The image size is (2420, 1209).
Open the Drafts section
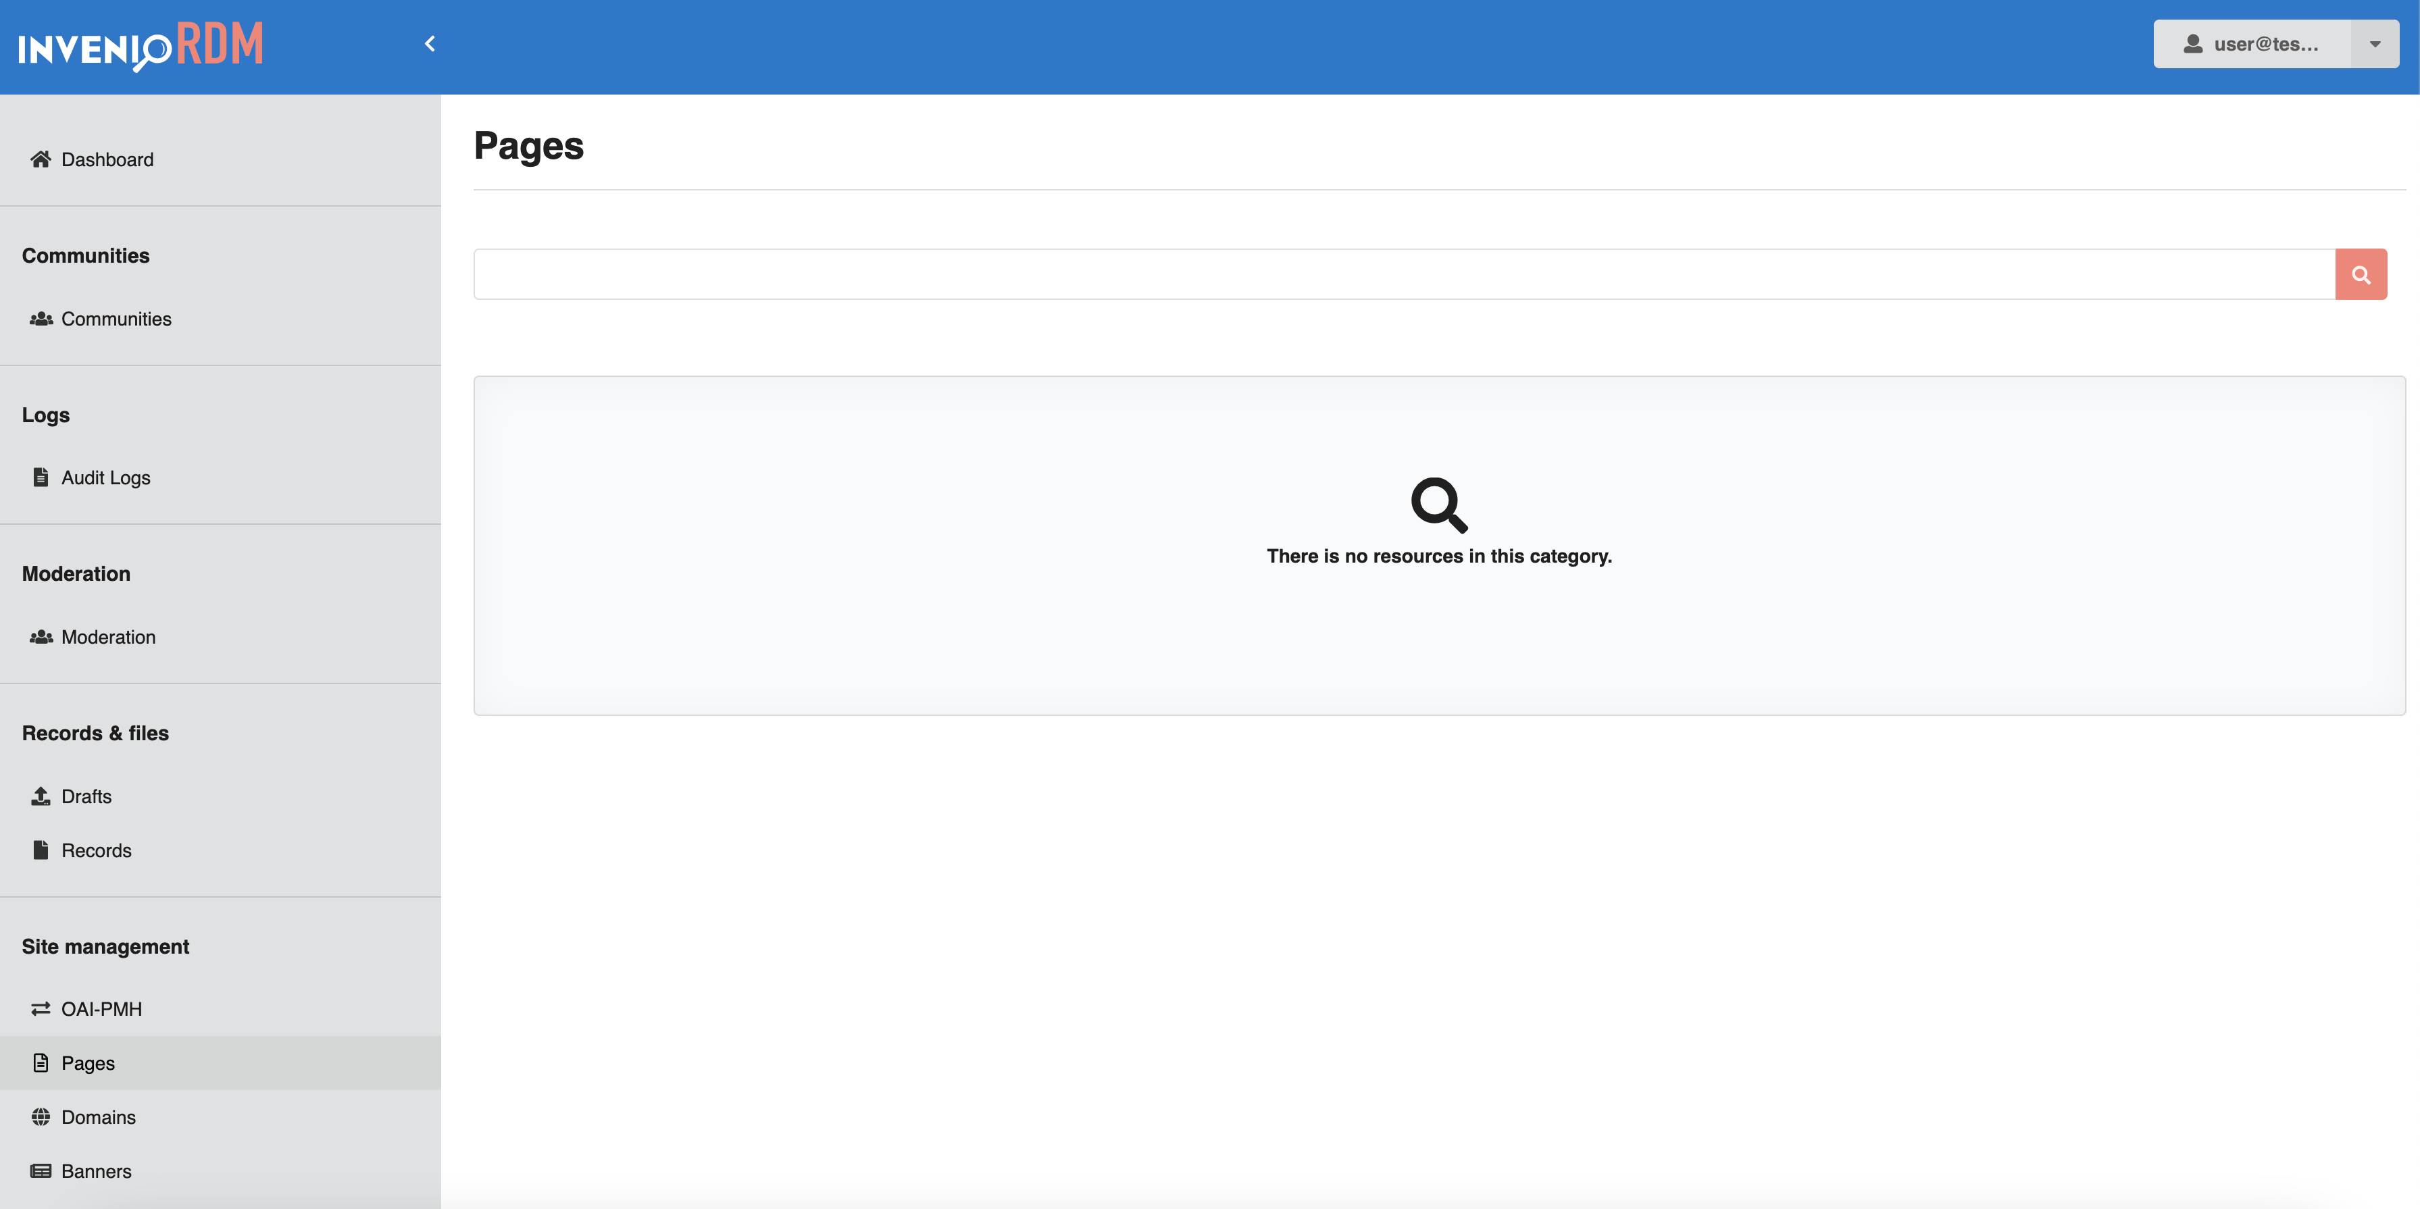[x=220, y=796]
